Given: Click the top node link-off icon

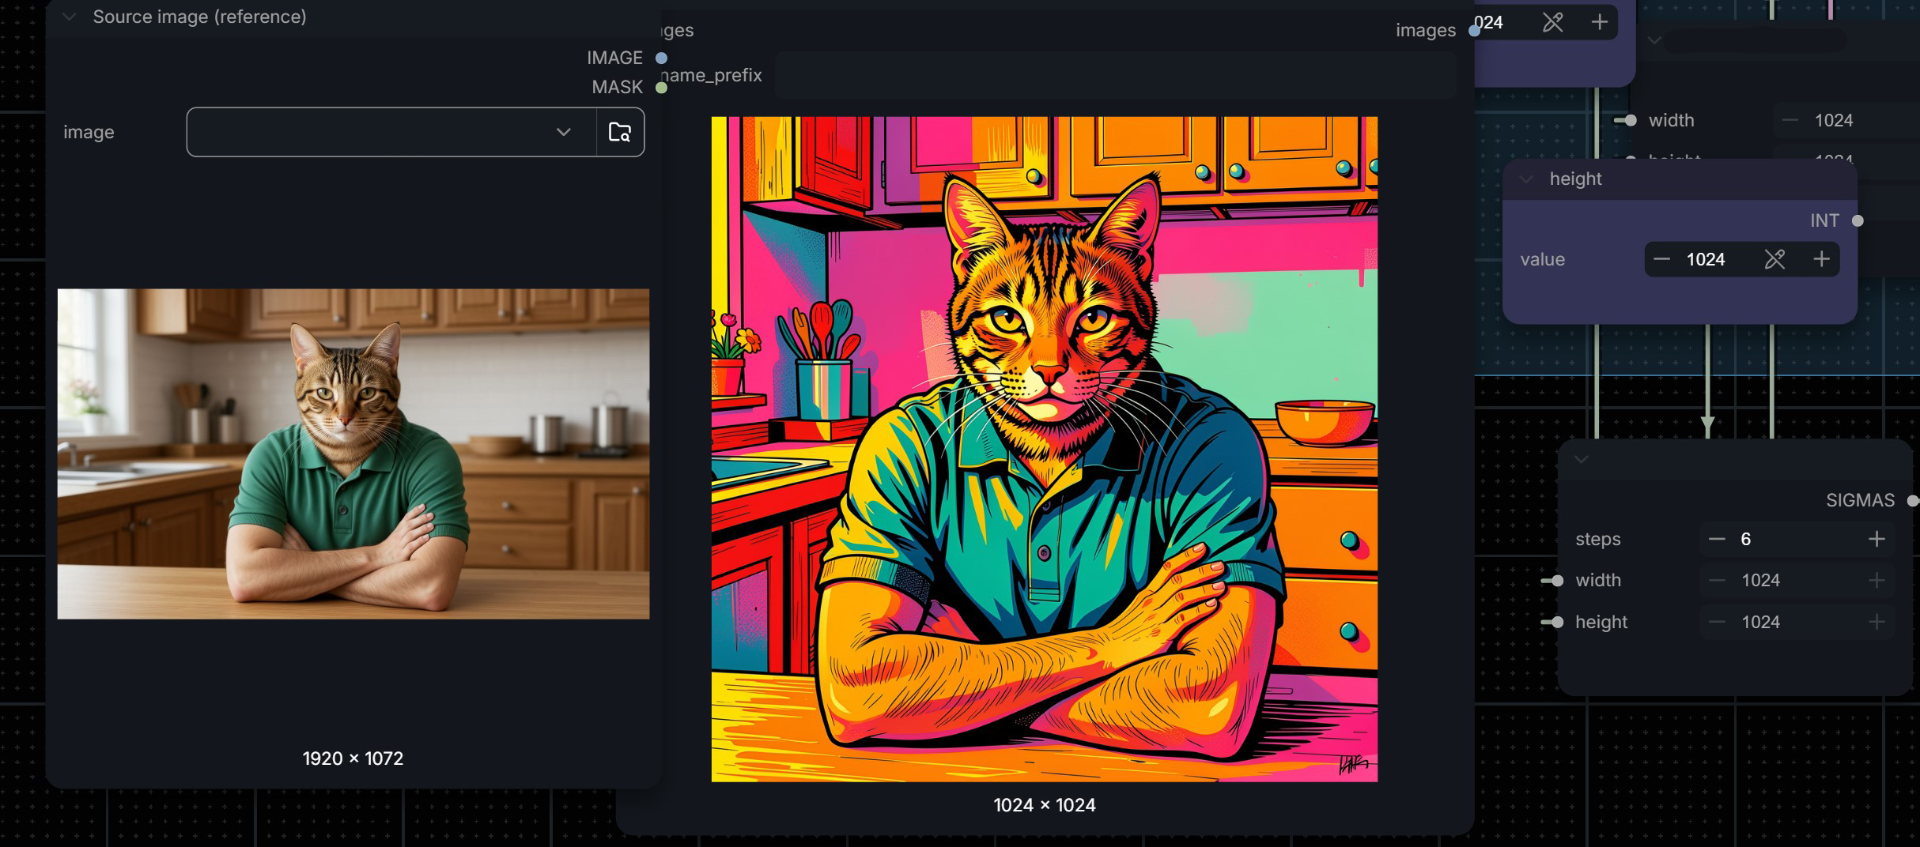Looking at the screenshot, I should 1552,22.
